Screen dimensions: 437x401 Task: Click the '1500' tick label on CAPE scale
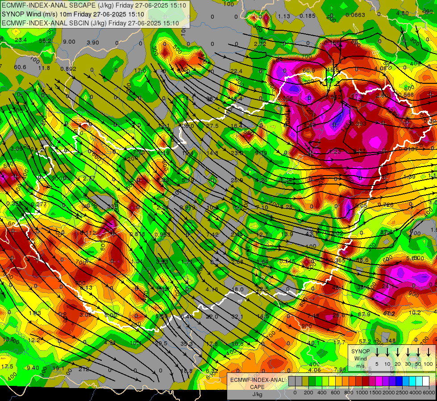pyautogui.click(x=375, y=393)
